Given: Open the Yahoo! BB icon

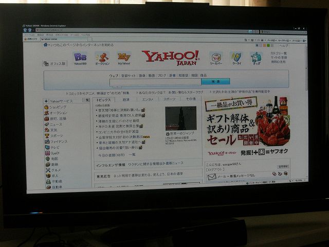Looking at the screenshot, I should (80, 57).
